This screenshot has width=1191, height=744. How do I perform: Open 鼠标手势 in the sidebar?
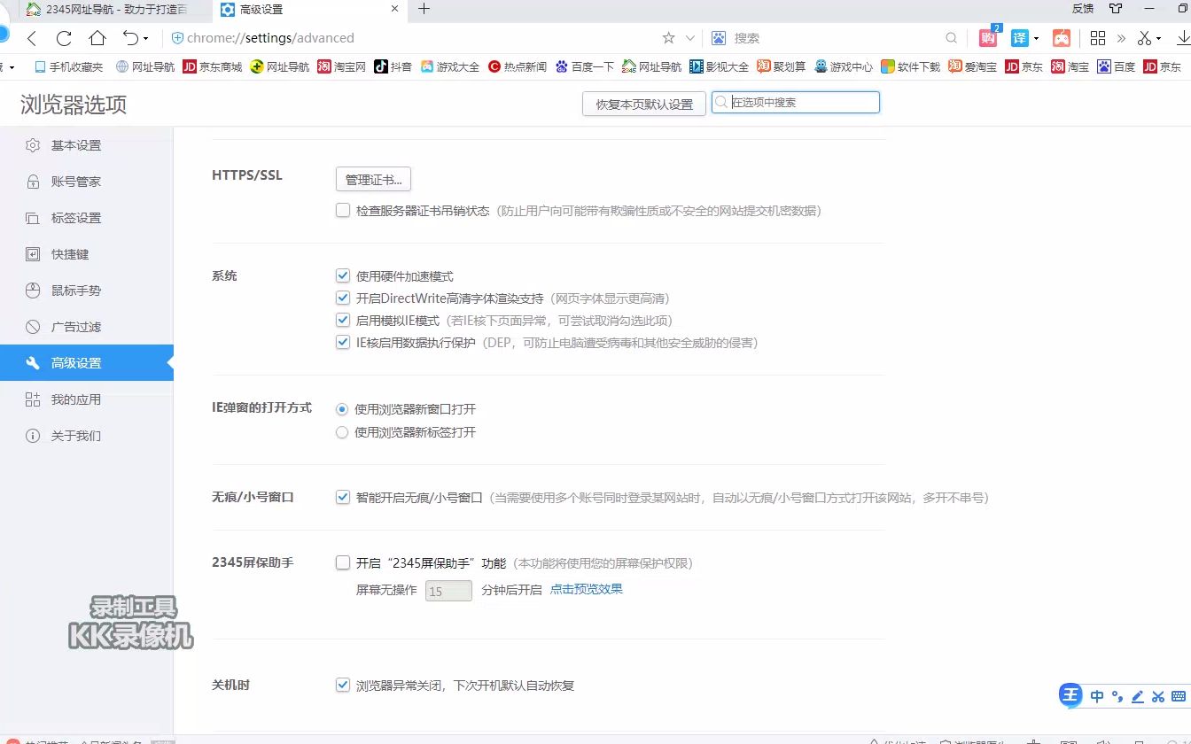(87, 291)
